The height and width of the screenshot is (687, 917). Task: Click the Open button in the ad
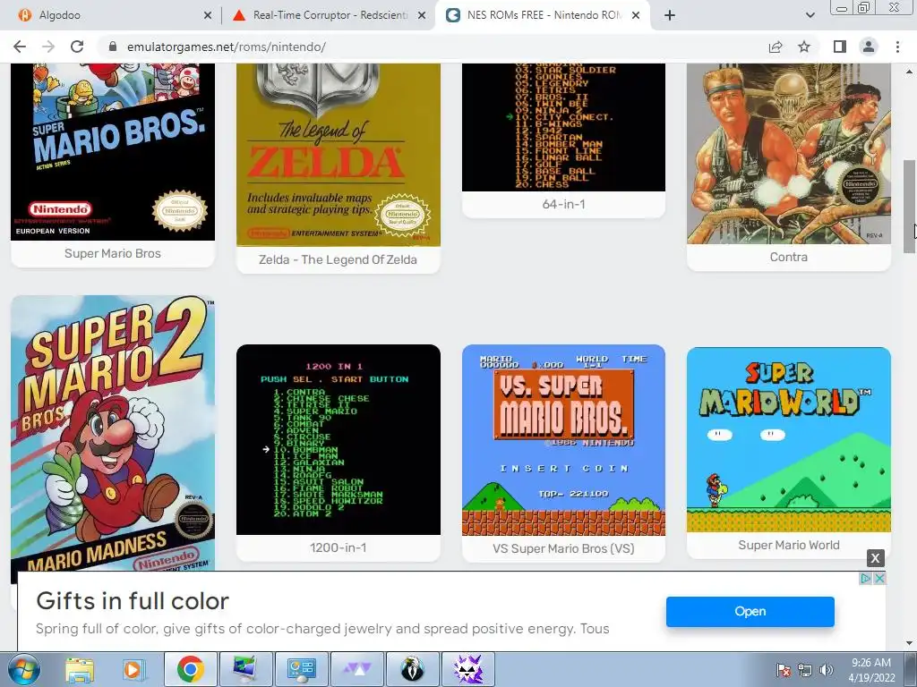click(x=750, y=612)
